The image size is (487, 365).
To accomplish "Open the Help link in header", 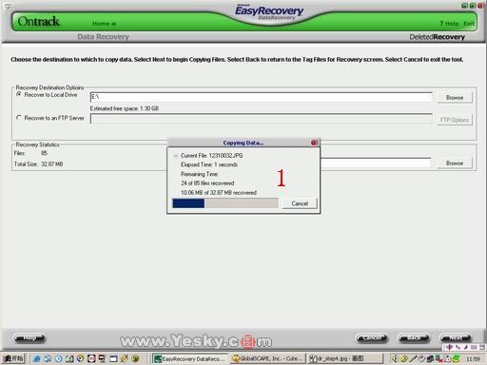I will [x=449, y=24].
